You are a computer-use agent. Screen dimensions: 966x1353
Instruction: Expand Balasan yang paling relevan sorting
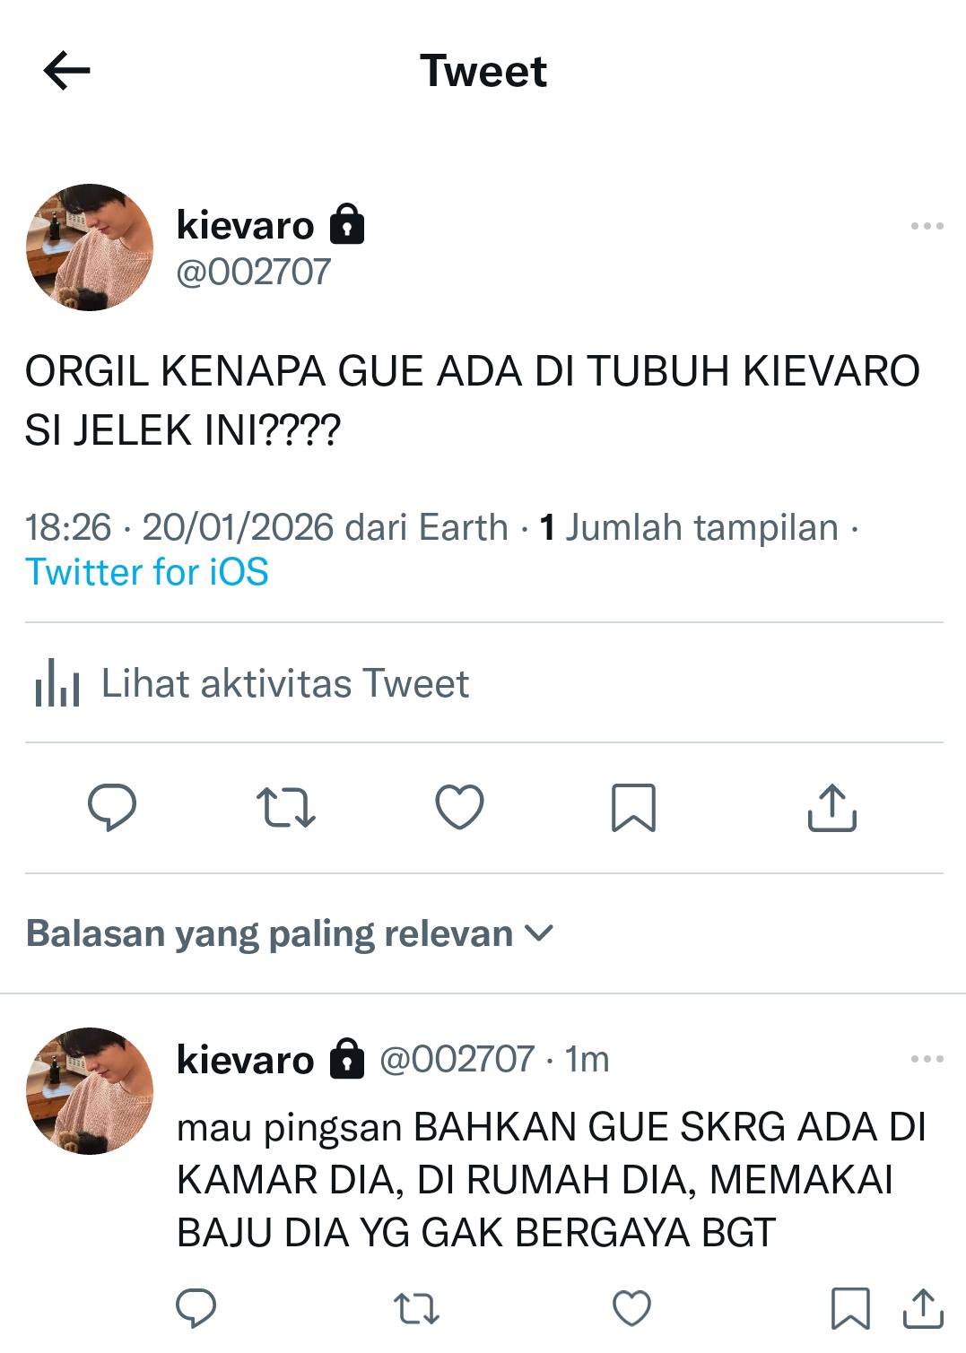coord(290,933)
